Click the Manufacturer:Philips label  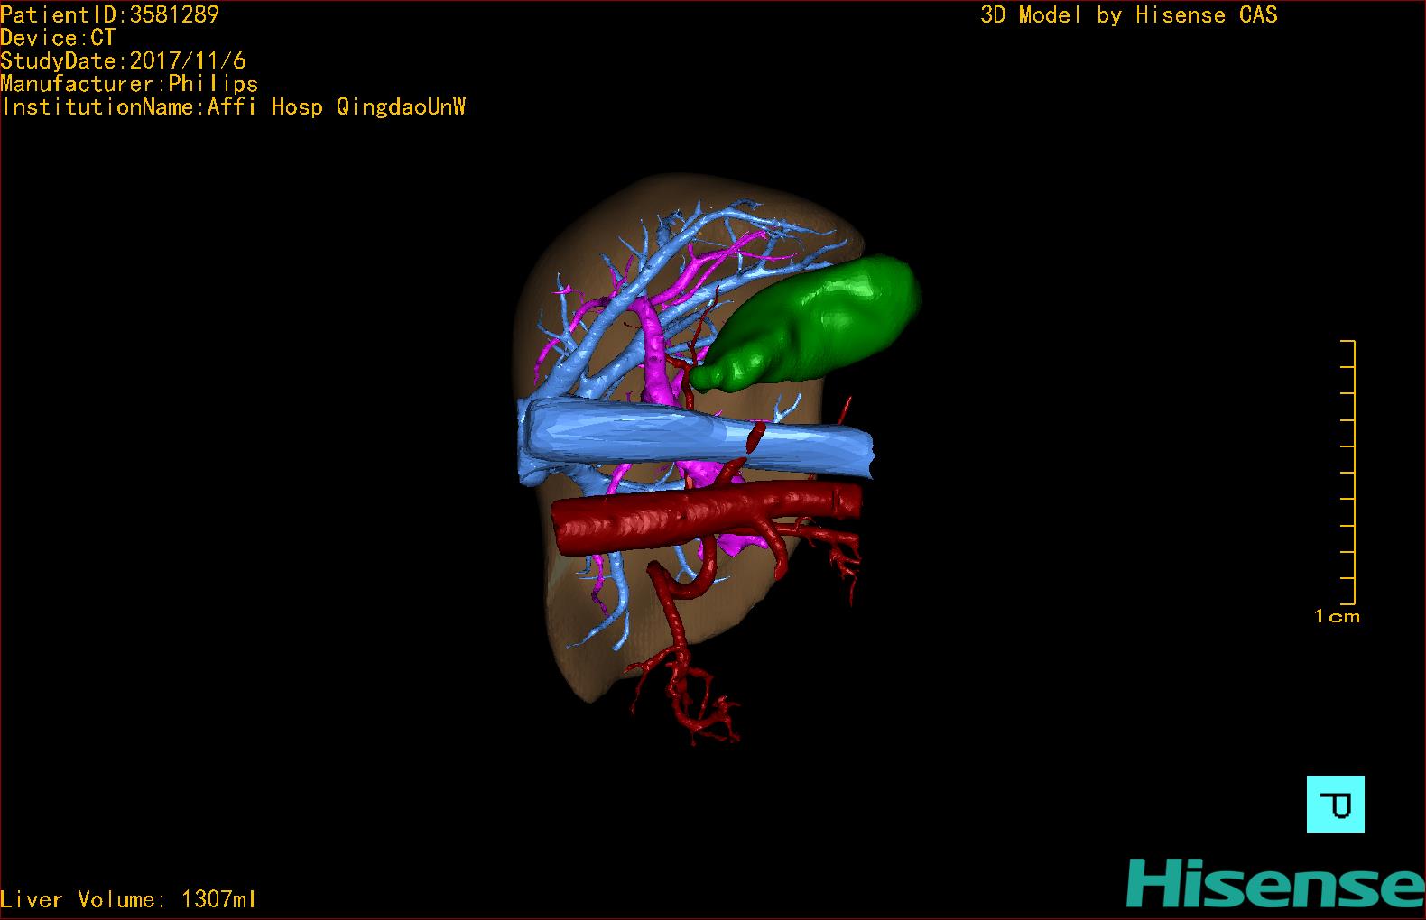click(129, 85)
